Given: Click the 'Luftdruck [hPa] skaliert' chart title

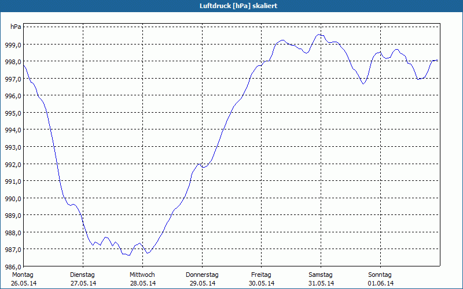Looking at the screenshot, I should [238, 6].
